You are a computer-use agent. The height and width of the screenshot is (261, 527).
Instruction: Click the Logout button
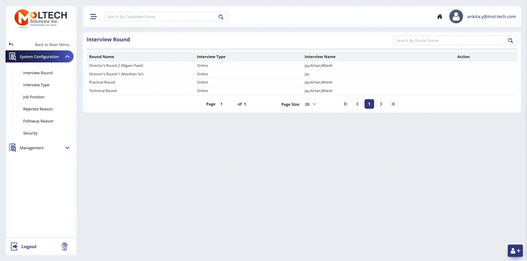29,246
